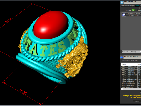Click the 18.86 dimension label

click(23, 92)
